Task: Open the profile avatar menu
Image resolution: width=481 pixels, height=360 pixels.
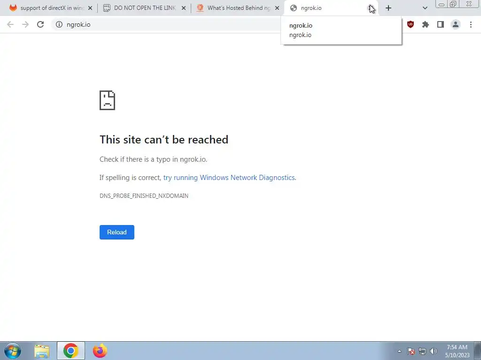Action: 456,24
